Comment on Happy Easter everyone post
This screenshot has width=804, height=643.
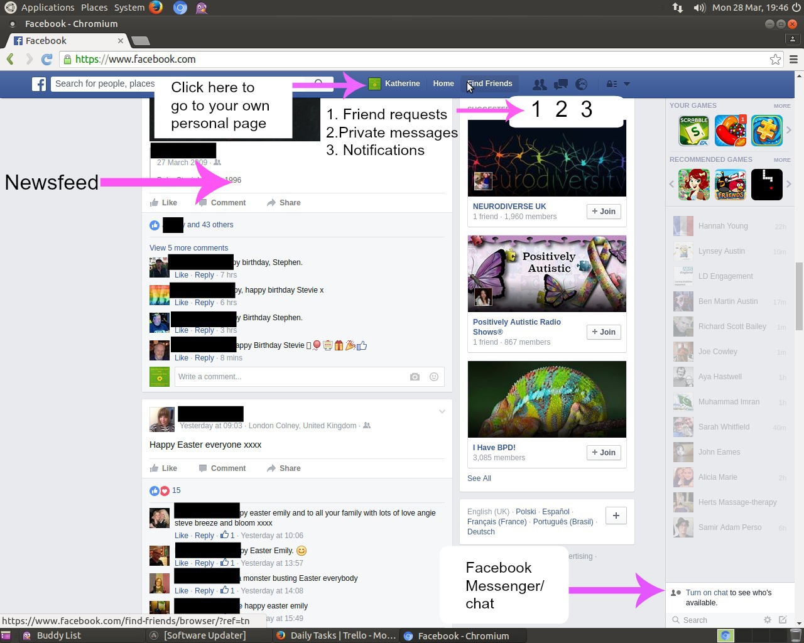222,468
